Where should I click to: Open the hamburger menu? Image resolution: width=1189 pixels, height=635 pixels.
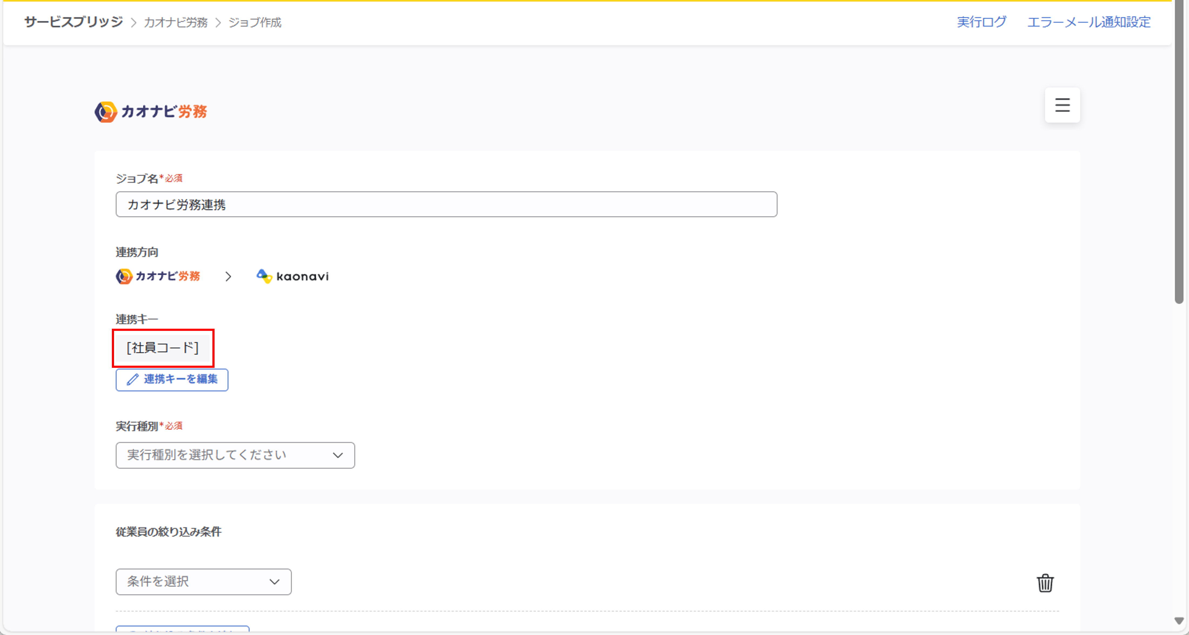point(1062,105)
